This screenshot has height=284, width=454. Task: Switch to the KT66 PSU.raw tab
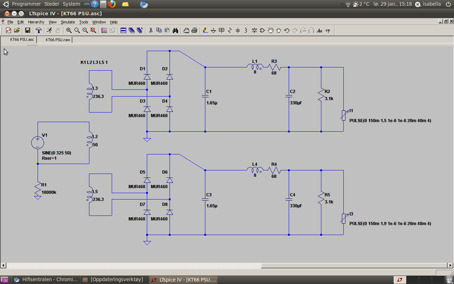coord(57,40)
